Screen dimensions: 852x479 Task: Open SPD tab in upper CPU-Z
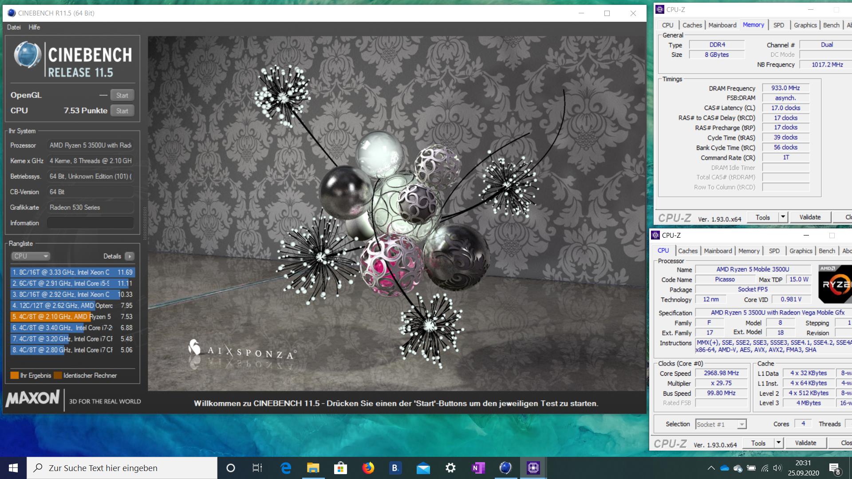[778, 25]
